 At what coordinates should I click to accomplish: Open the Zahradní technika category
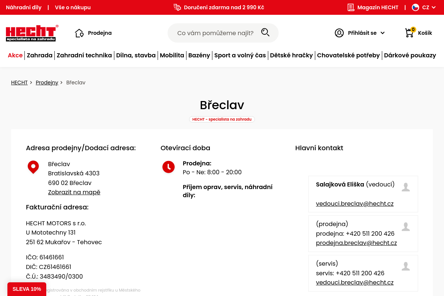84,55
